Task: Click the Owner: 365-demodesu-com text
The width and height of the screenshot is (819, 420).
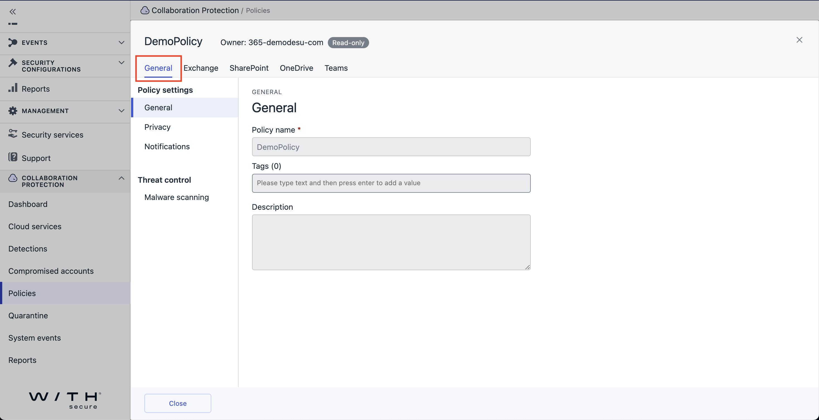Action: (272, 43)
